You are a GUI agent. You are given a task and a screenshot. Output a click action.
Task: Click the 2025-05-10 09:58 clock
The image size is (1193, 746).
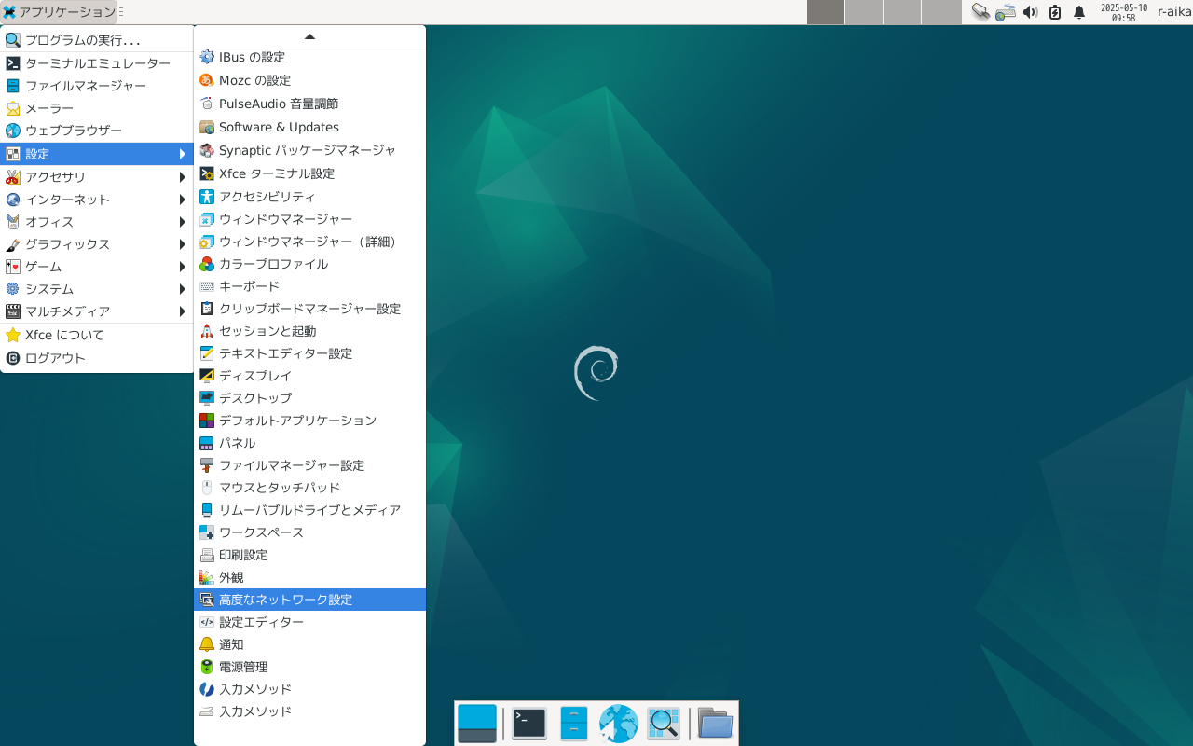pyautogui.click(x=1123, y=12)
